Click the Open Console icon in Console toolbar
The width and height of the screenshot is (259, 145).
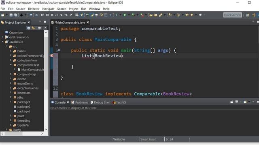[x=245, y=102]
